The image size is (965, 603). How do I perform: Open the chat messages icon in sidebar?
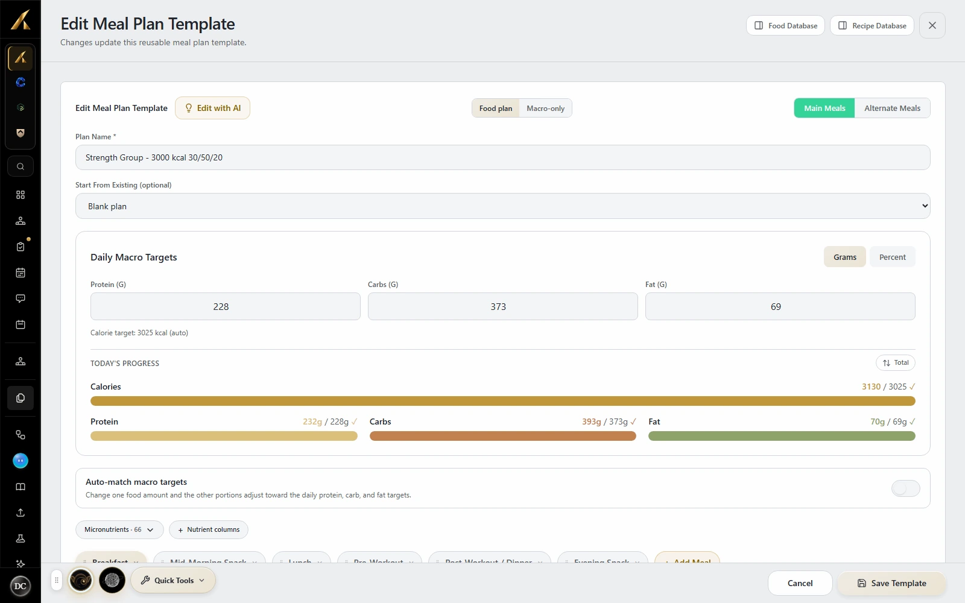[21, 298]
